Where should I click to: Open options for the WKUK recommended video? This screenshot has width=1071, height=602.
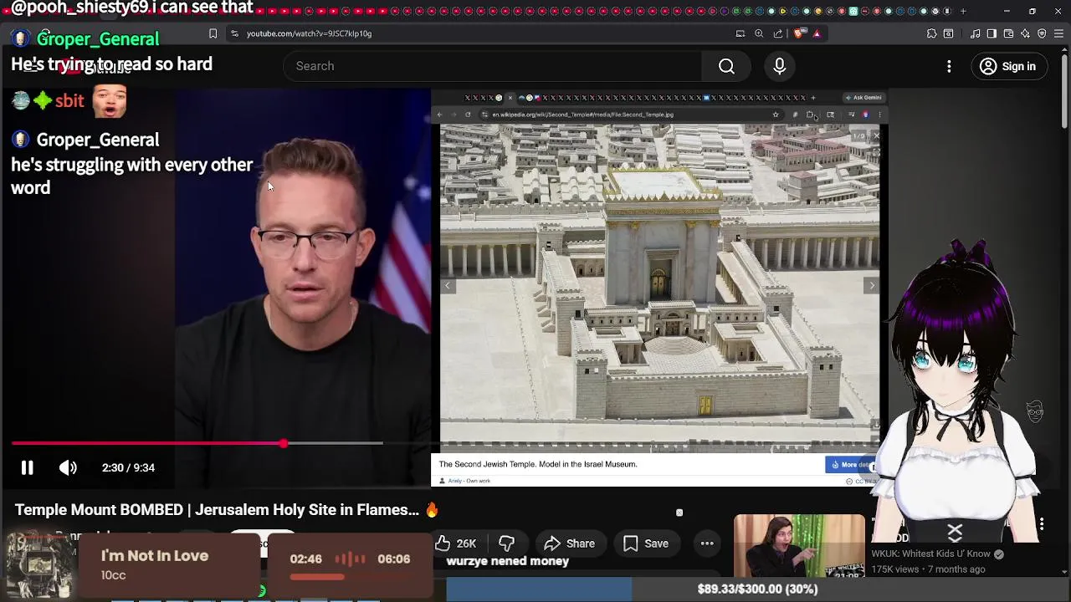[1042, 524]
